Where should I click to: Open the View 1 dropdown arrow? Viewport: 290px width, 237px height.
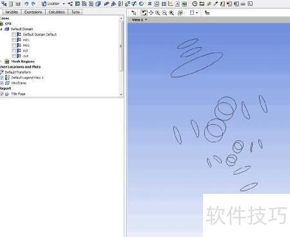point(146,20)
